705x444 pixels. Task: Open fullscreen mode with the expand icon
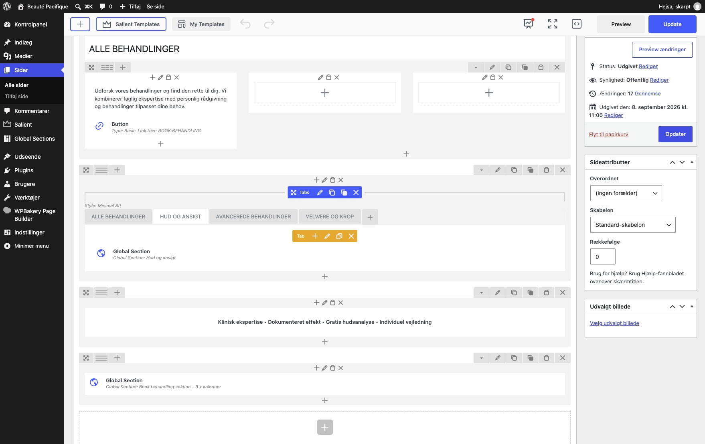[553, 24]
